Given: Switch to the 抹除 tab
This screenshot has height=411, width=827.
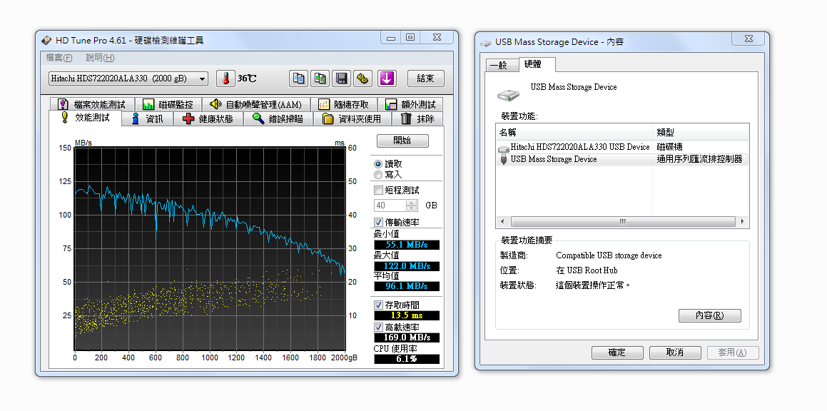Looking at the screenshot, I should pyautogui.click(x=417, y=118).
